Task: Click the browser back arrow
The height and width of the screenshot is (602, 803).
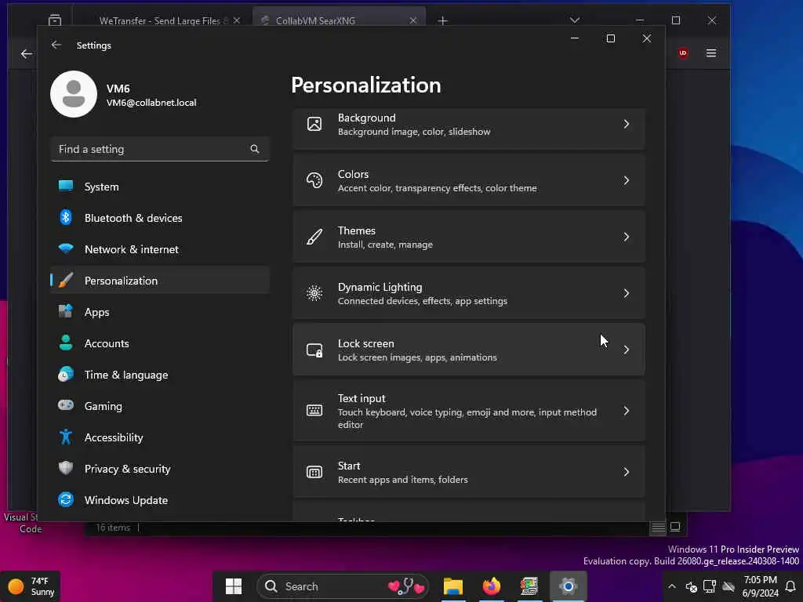Action: pyautogui.click(x=27, y=54)
